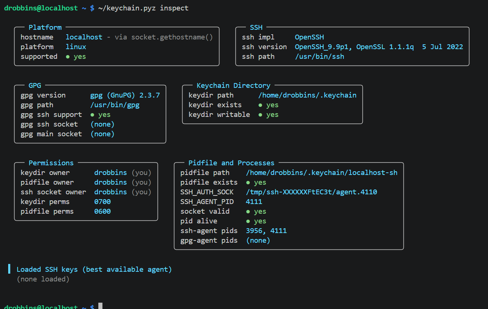Click the platform value "linux"
The width and height of the screenshot is (488, 309).
tap(76, 47)
